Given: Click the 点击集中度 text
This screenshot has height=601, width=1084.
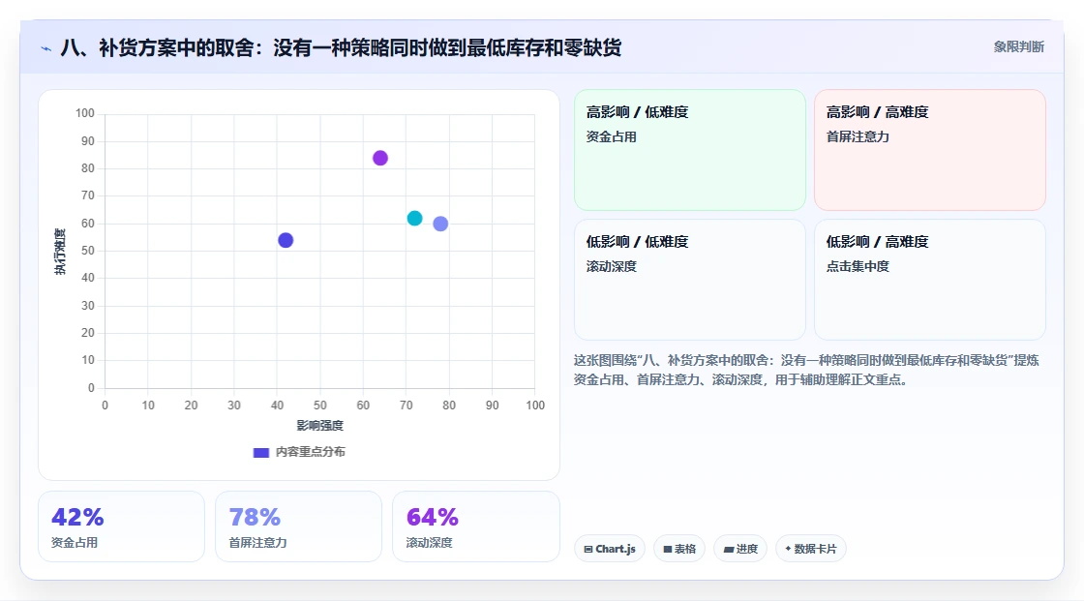Looking at the screenshot, I should pos(858,266).
